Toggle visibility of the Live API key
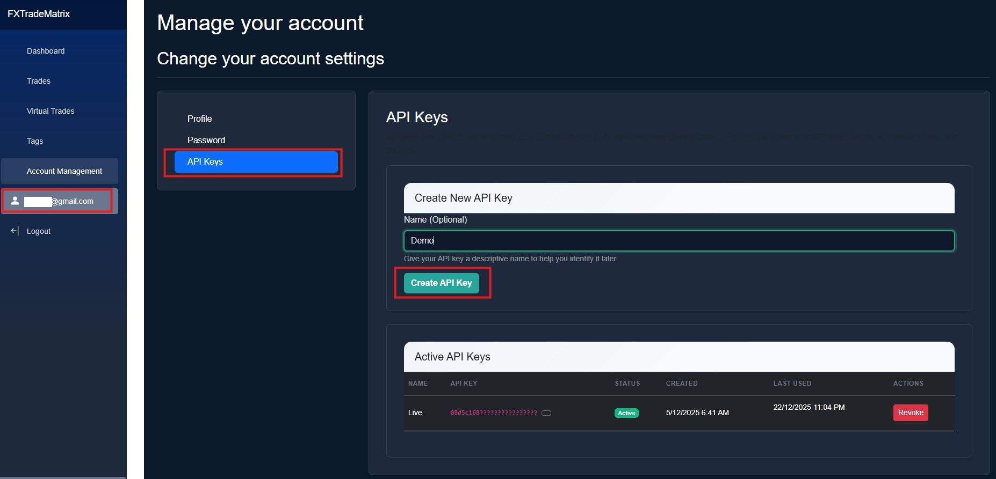996x479 pixels. click(x=546, y=413)
